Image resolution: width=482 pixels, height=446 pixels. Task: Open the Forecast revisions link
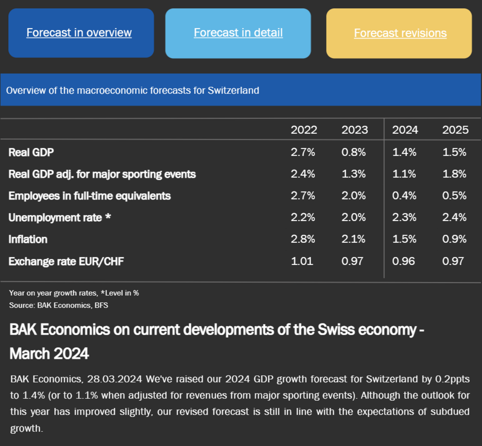coord(400,33)
